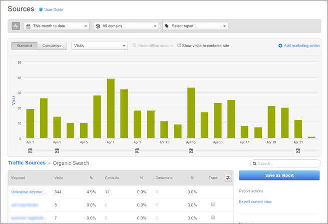Click the Report actions heading

click(251, 191)
